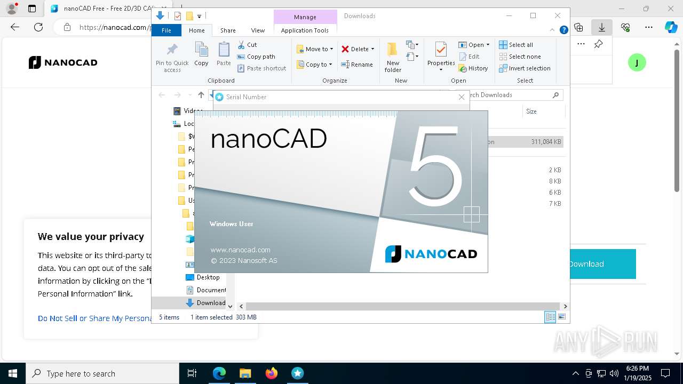Screen dimensions: 683x384
Task: Go back in Edge browser
Action: tap(15, 27)
